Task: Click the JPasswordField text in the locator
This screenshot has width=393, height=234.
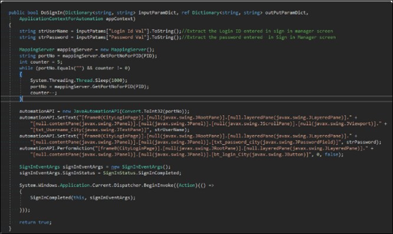Action: [314, 142]
